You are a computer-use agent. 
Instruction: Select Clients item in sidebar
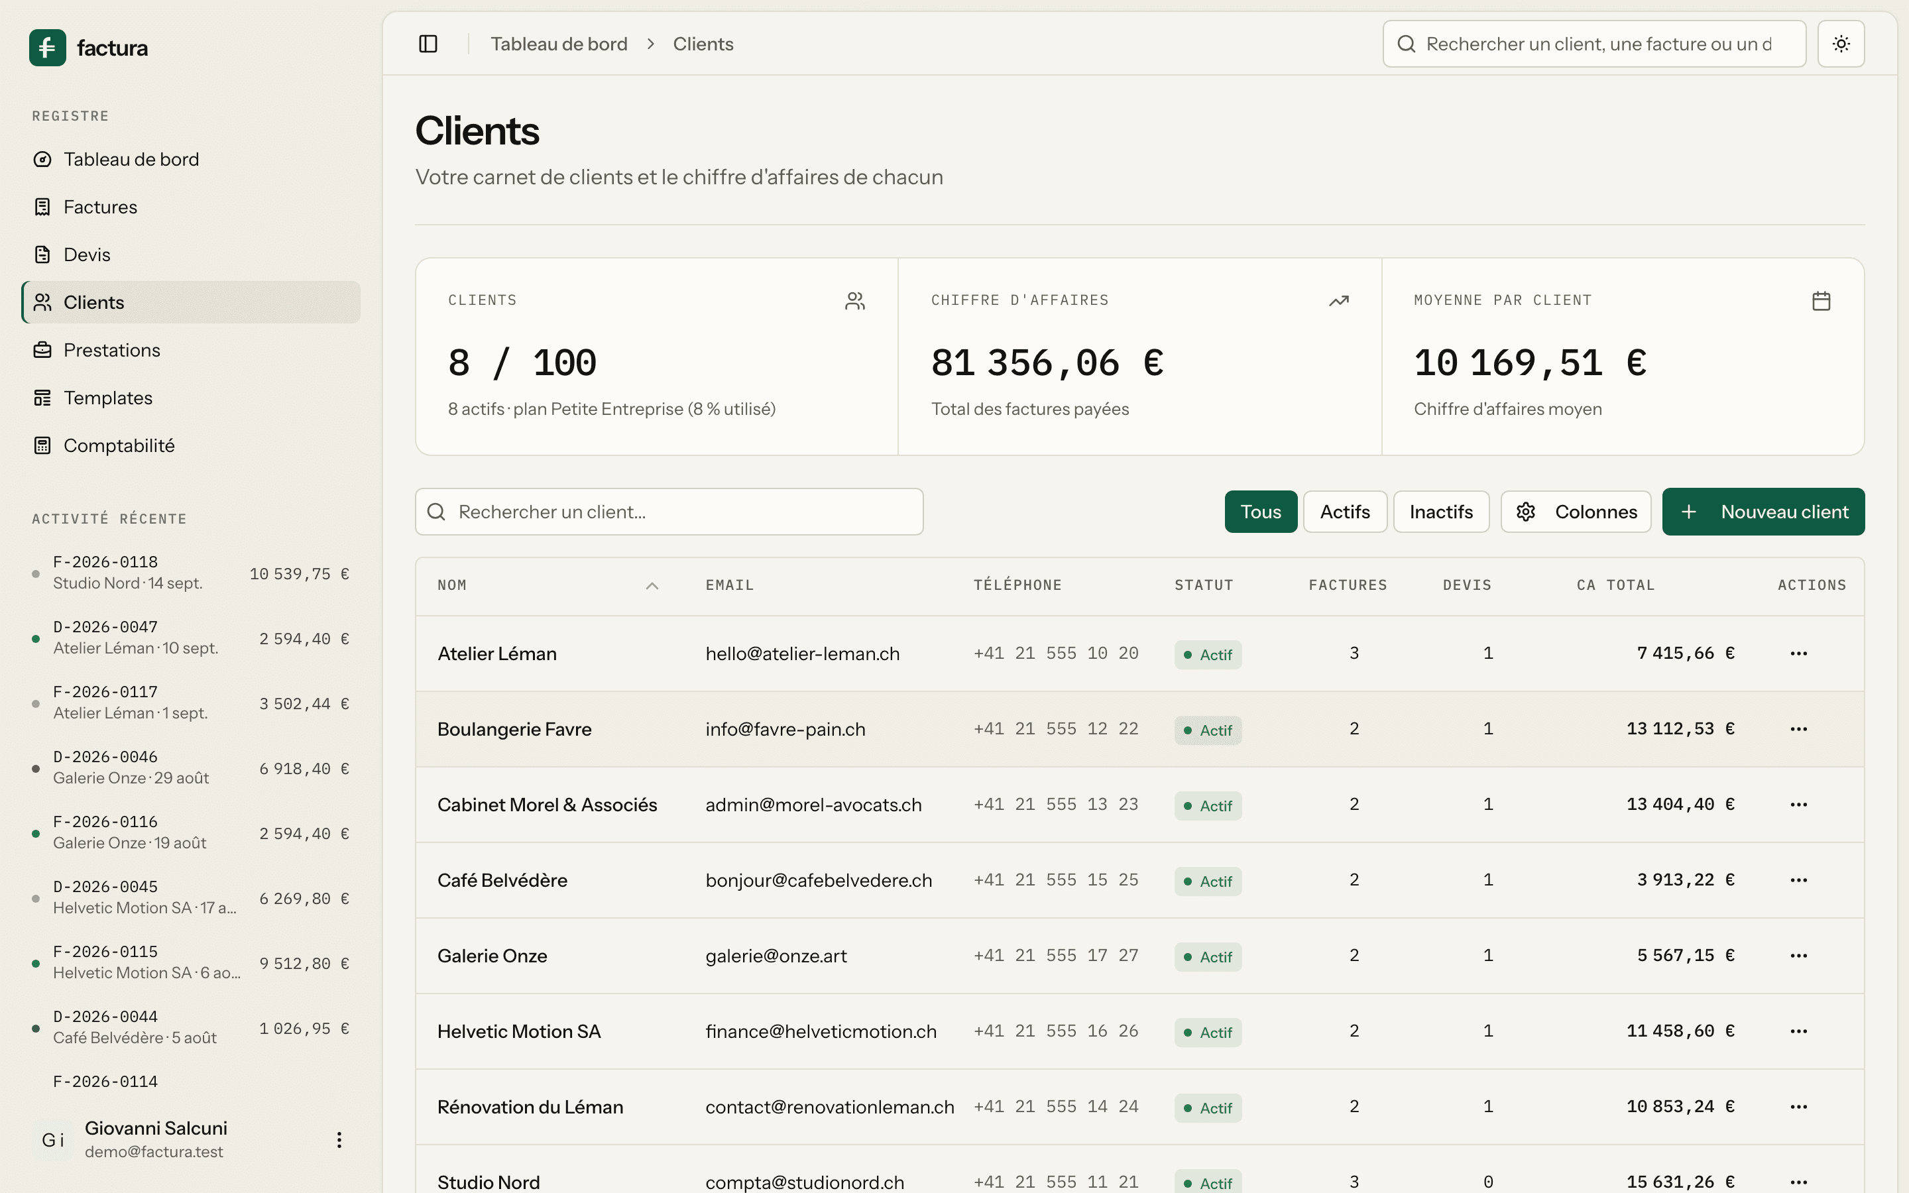(191, 302)
